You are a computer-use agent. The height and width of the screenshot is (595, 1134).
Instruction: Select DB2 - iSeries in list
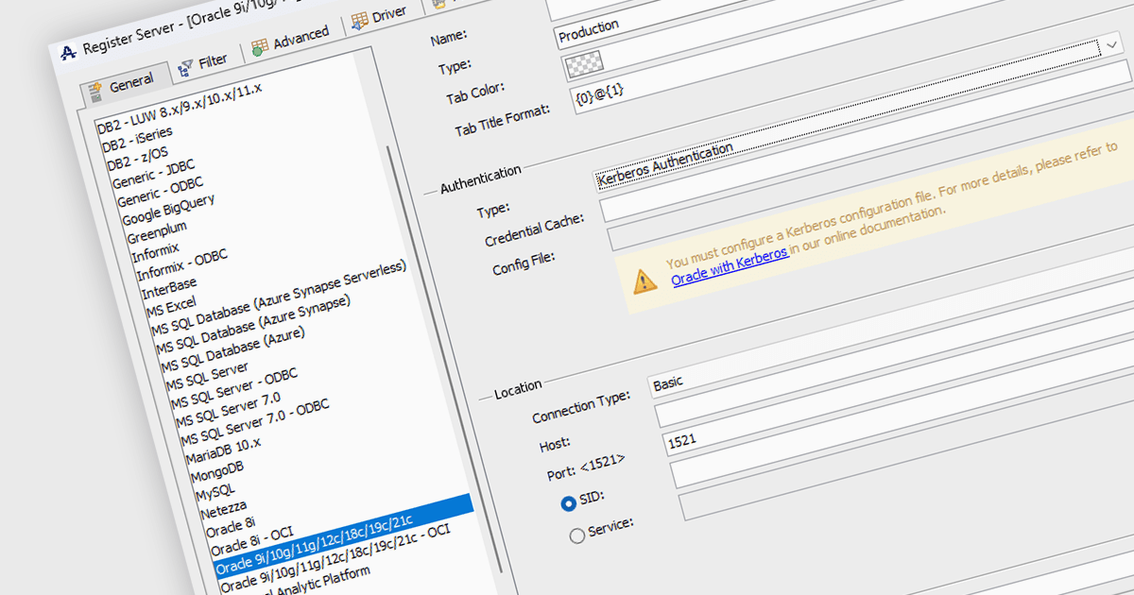tap(137, 140)
